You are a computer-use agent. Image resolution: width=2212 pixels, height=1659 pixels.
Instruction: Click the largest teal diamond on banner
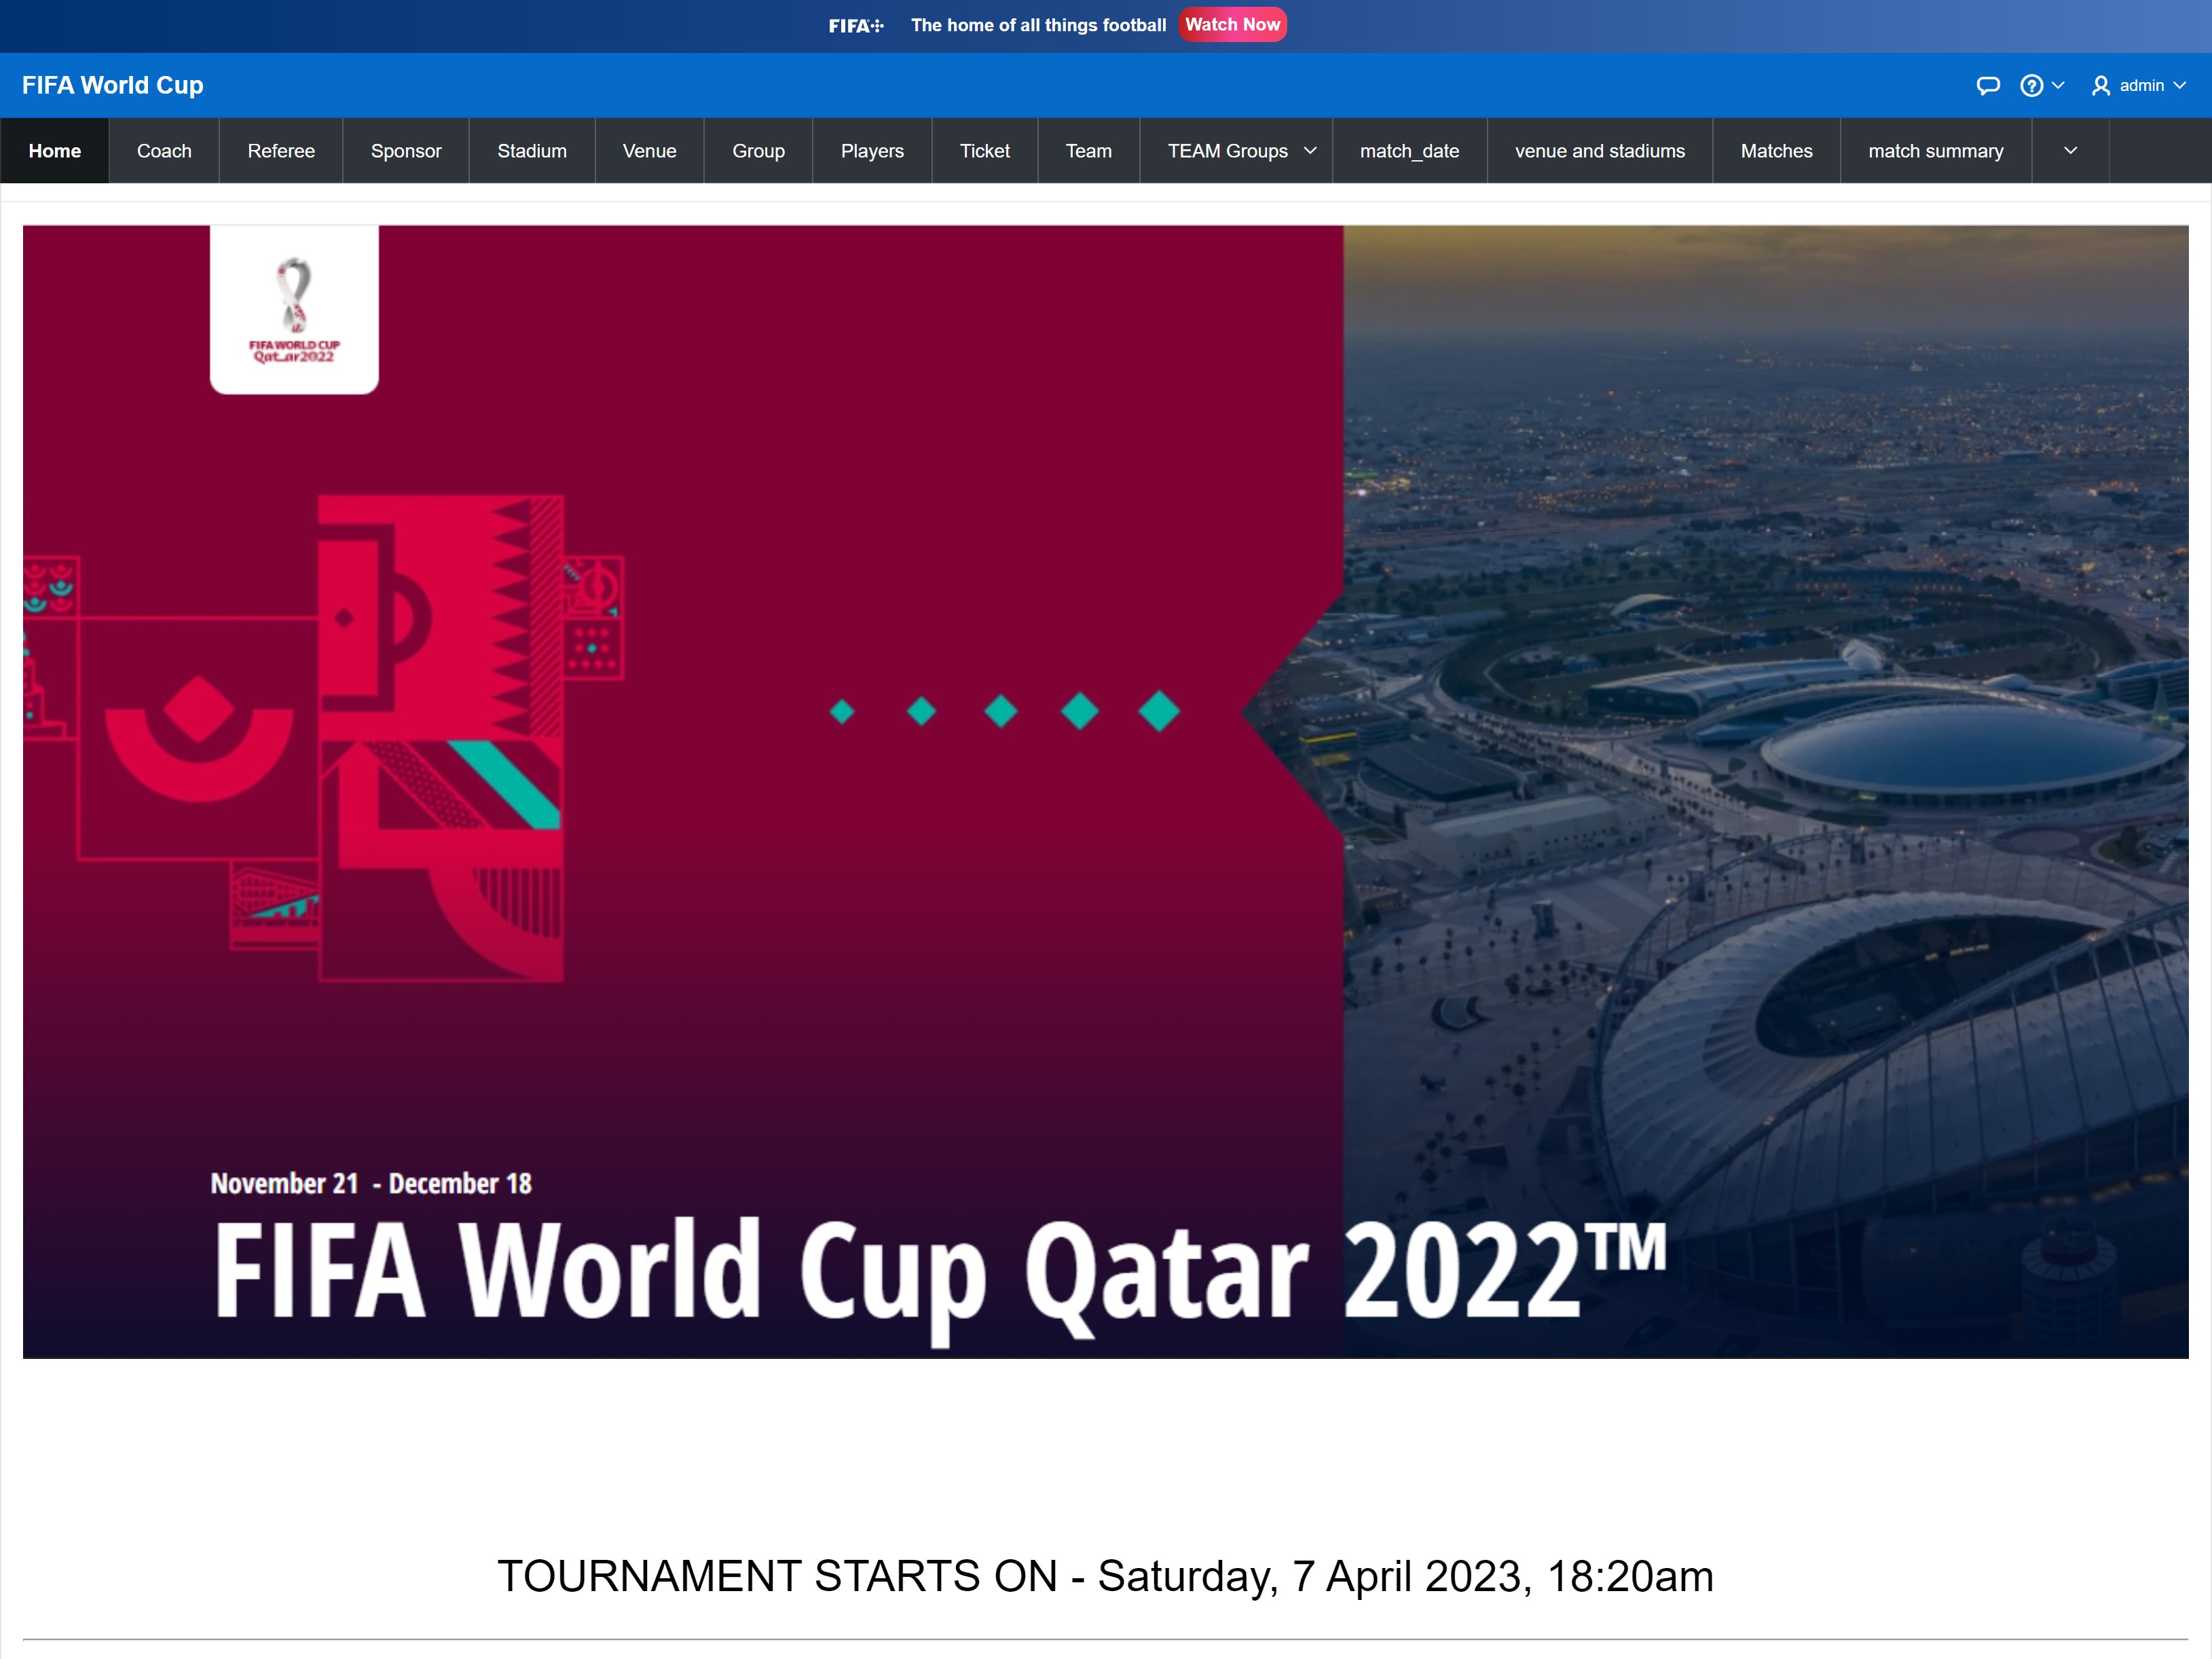tap(1159, 711)
